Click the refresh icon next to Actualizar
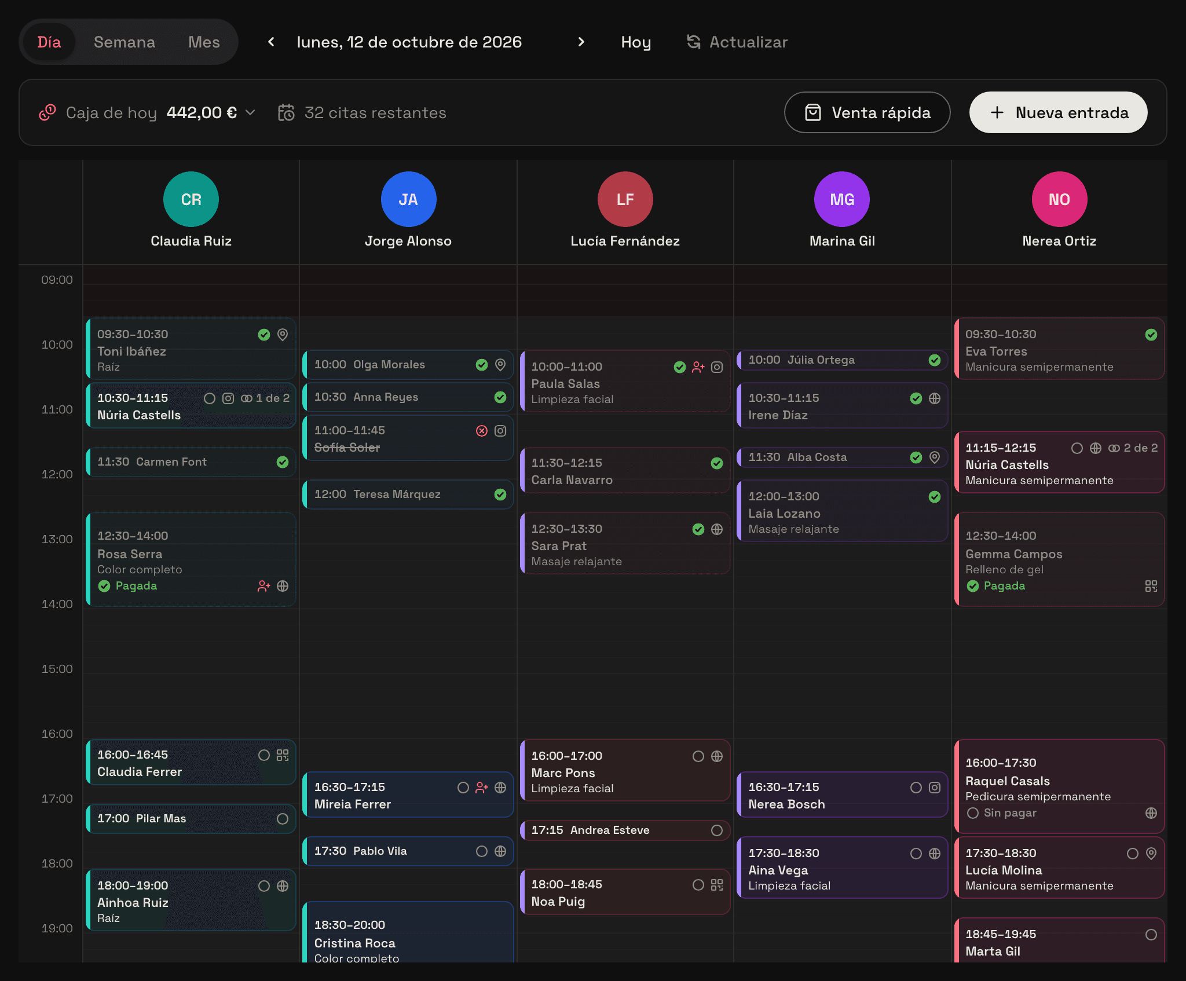The width and height of the screenshot is (1186, 981). 694,42
